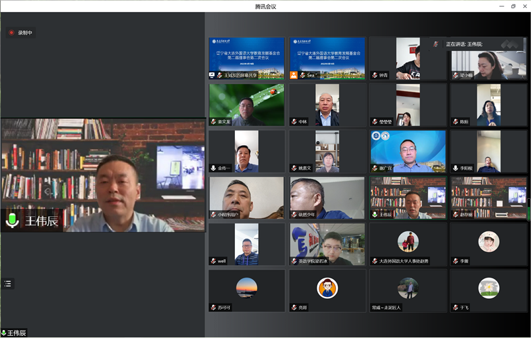This screenshot has height=338, width=531.
Task: Click the orange user icon on Sea's tile
Action: pyautogui.click(x=294, y=76)
